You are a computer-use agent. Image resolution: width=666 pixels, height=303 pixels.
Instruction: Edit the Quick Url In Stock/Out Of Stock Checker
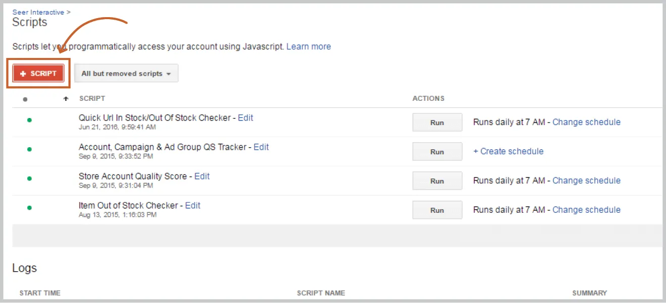[x=245, y=117]
